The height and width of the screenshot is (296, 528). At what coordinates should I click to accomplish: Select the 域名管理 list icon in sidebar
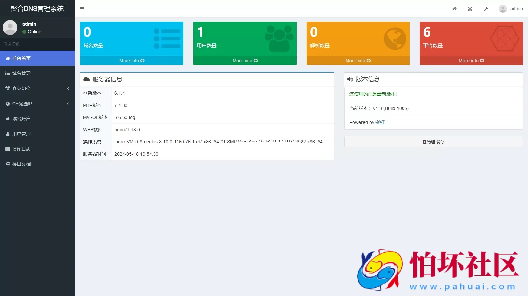point(8,73)
